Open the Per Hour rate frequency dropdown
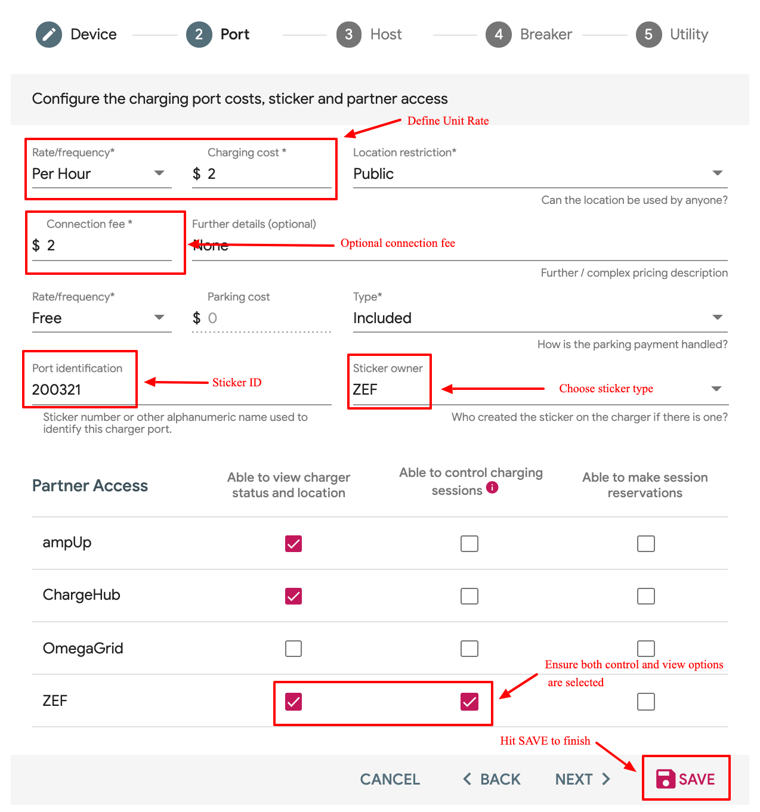Image resolution: width=760 pixels, height=812 pixels. [102, 173]
